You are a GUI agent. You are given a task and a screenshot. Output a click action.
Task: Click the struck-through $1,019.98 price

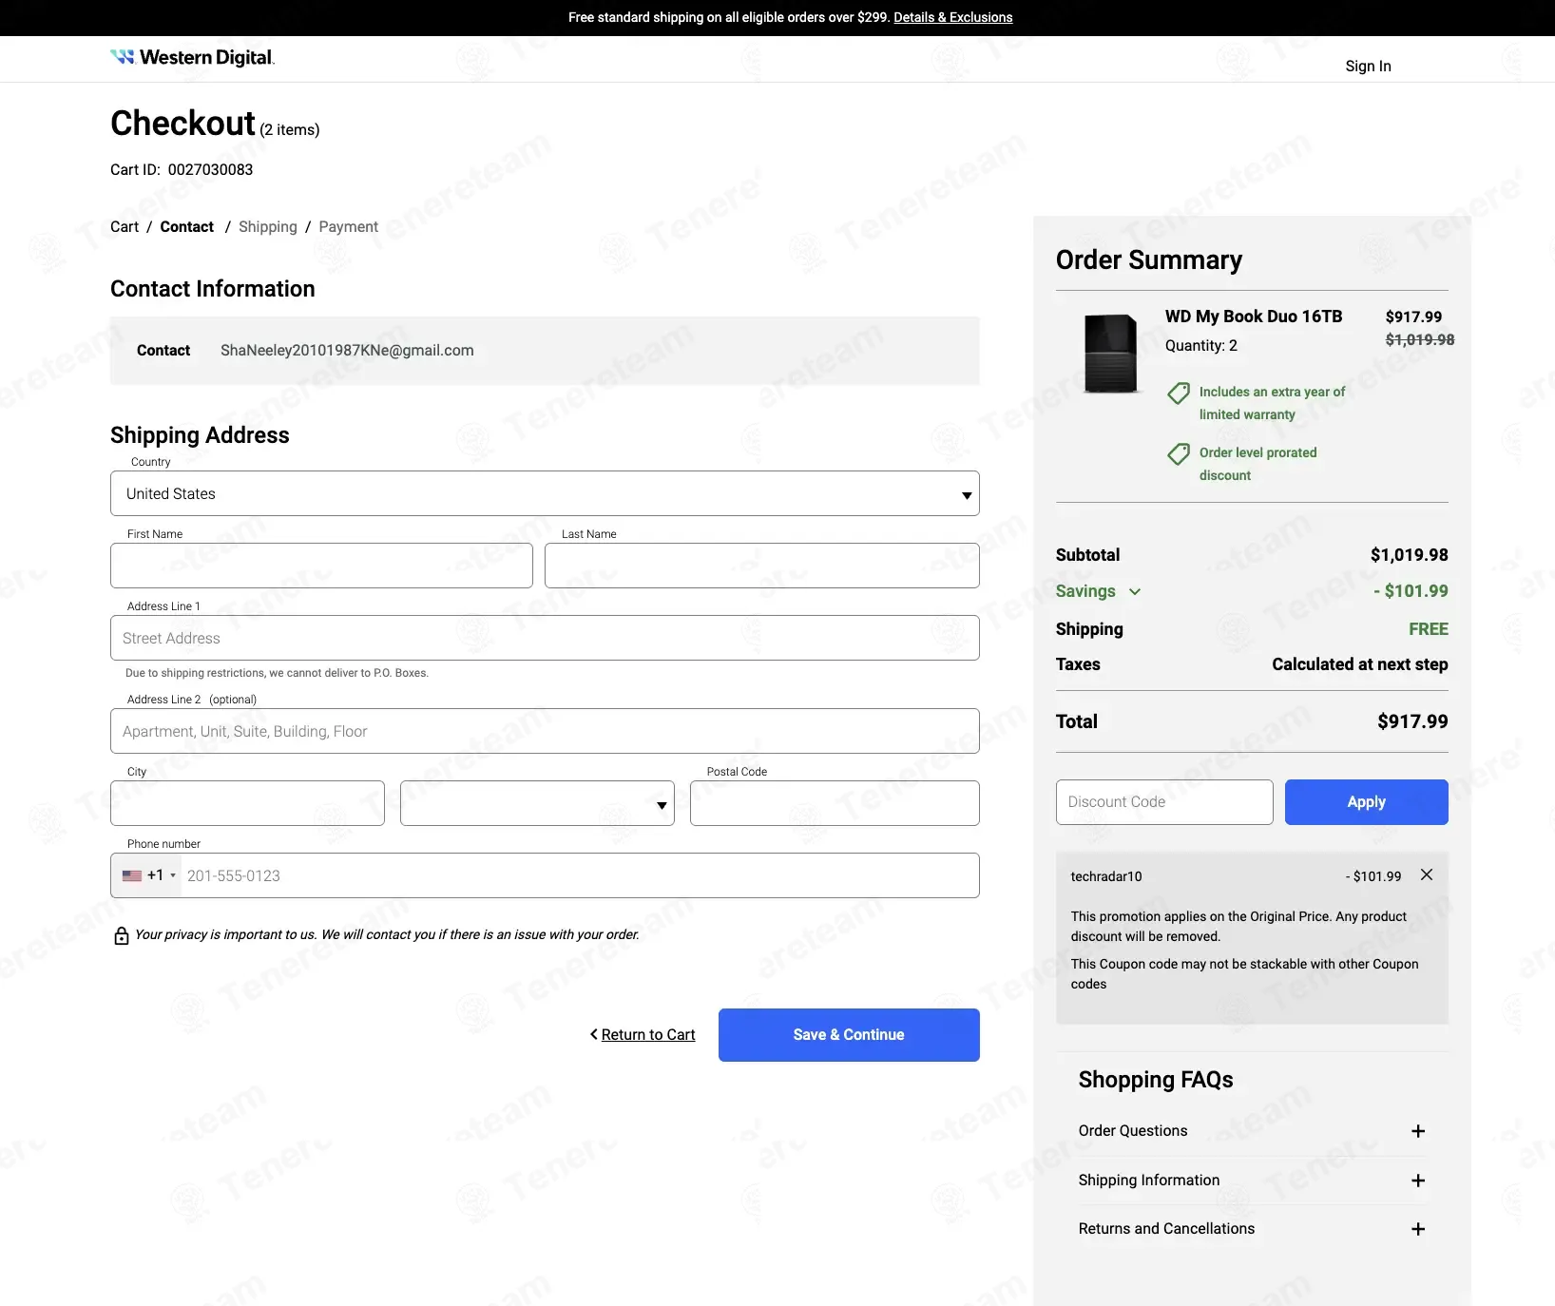(x=1420, y=340)
